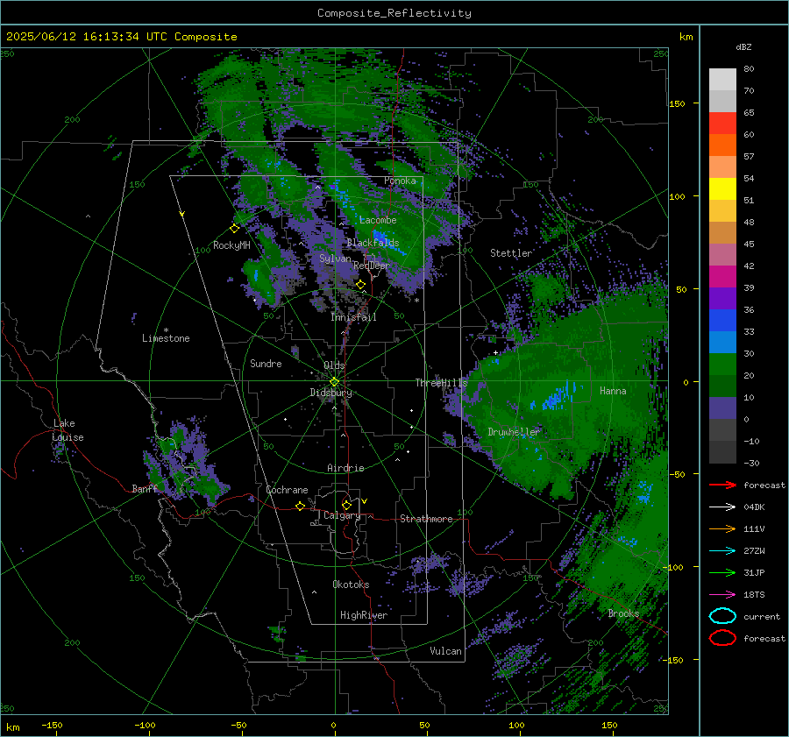789x737 pixels.
Task: Click the red forecast arrow in legend
Action: click(x=722, y=485)
